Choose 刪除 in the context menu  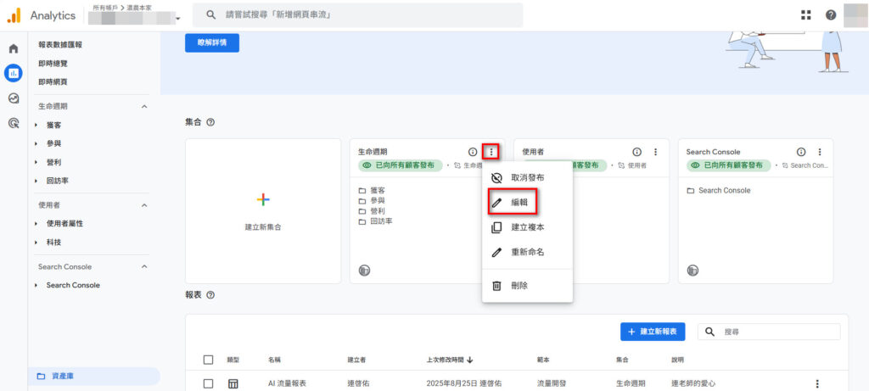pyautogui.click(x=519, y=286)
